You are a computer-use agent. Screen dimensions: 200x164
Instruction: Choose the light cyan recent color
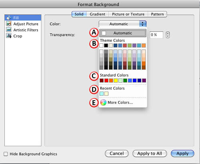click(102, 93)
